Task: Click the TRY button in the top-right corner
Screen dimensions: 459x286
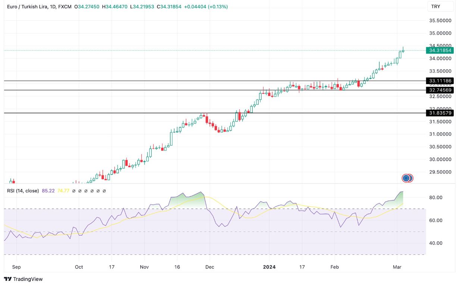Action: coord(441,6)
